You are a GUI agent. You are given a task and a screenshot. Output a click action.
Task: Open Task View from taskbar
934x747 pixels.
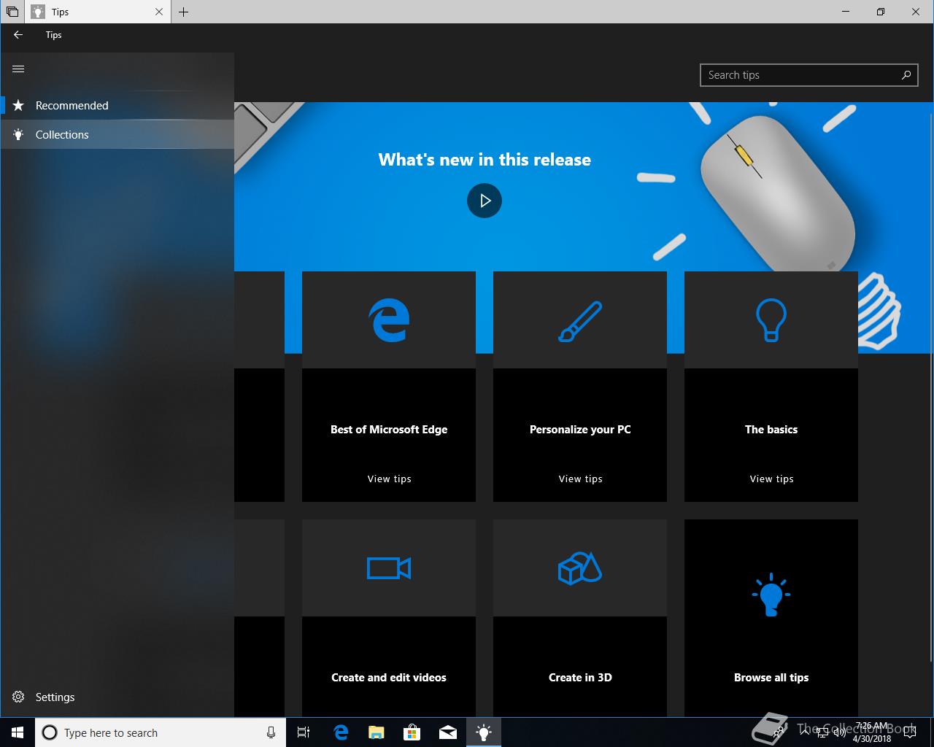[x=304, y=732]
